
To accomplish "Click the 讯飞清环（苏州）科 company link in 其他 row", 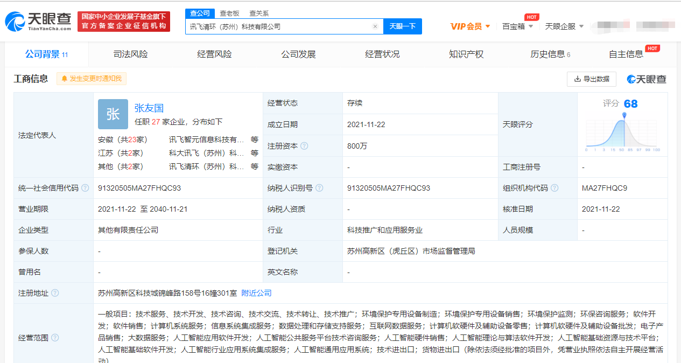I will coord(207,166).
